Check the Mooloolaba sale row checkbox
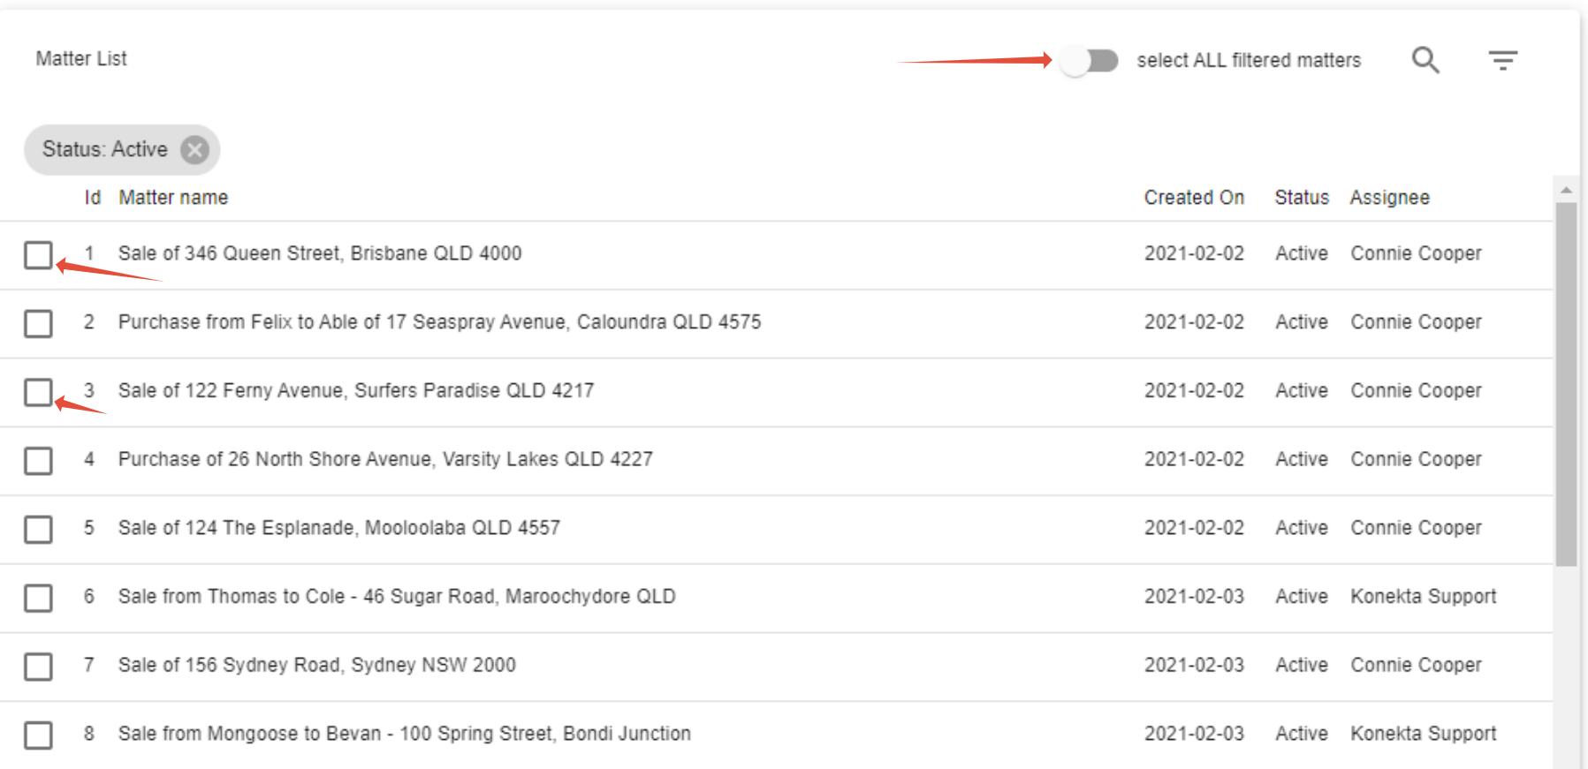The image size is (1588, 769). pyautogui.click(x=38, y=529)
